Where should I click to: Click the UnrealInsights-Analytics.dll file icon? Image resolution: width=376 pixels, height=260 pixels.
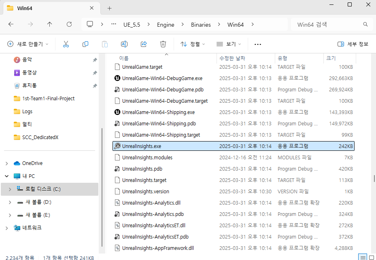pos(117,203)
